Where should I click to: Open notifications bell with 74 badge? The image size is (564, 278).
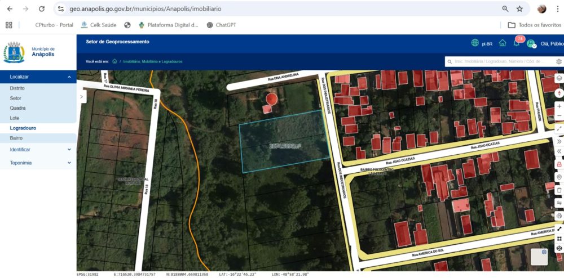pos(517,43)
